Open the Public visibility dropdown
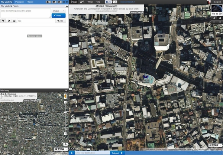Viewport: 223px width, 155px height. pos(59,11)
